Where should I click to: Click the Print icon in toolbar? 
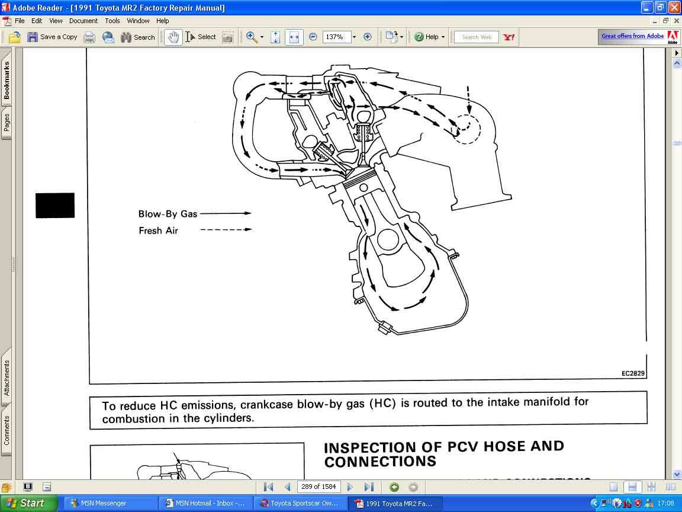[89, 37]
